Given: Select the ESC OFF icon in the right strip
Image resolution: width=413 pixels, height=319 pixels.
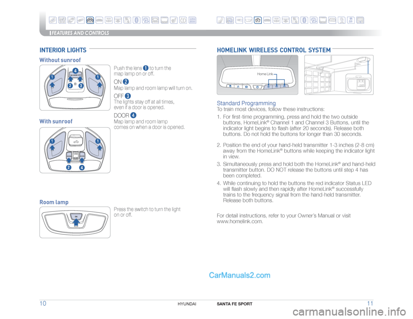Looking at the screenshot, I should point(351,20).
